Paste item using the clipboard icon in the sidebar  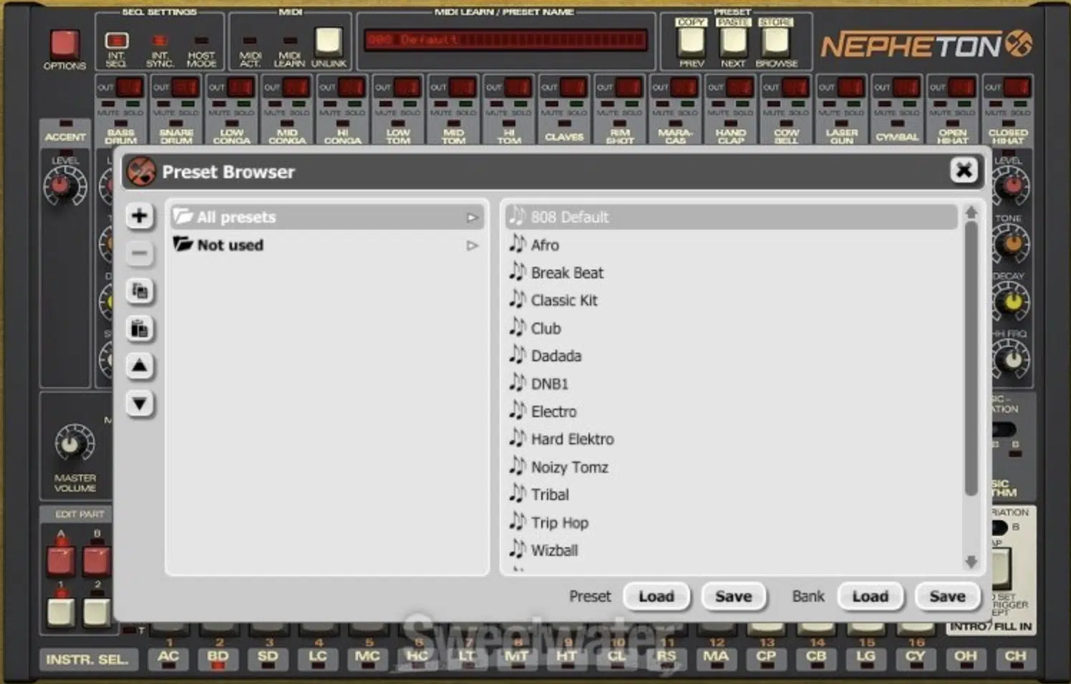point(140,329)
